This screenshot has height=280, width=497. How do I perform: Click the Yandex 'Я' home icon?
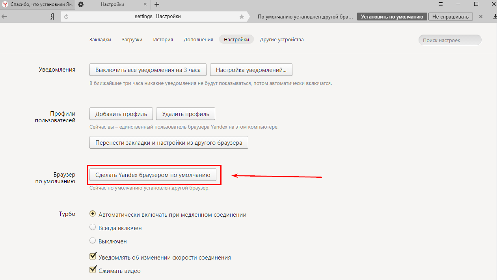(52, 17)
